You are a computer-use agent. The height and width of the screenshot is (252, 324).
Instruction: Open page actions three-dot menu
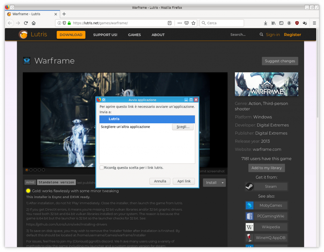(x=180, y=23)
